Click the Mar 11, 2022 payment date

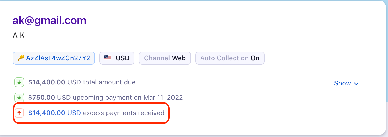coord(163,98)
